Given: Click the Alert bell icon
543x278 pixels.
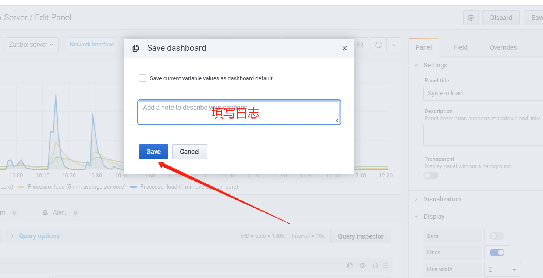Looking at the screenshot, I should 45,212.
